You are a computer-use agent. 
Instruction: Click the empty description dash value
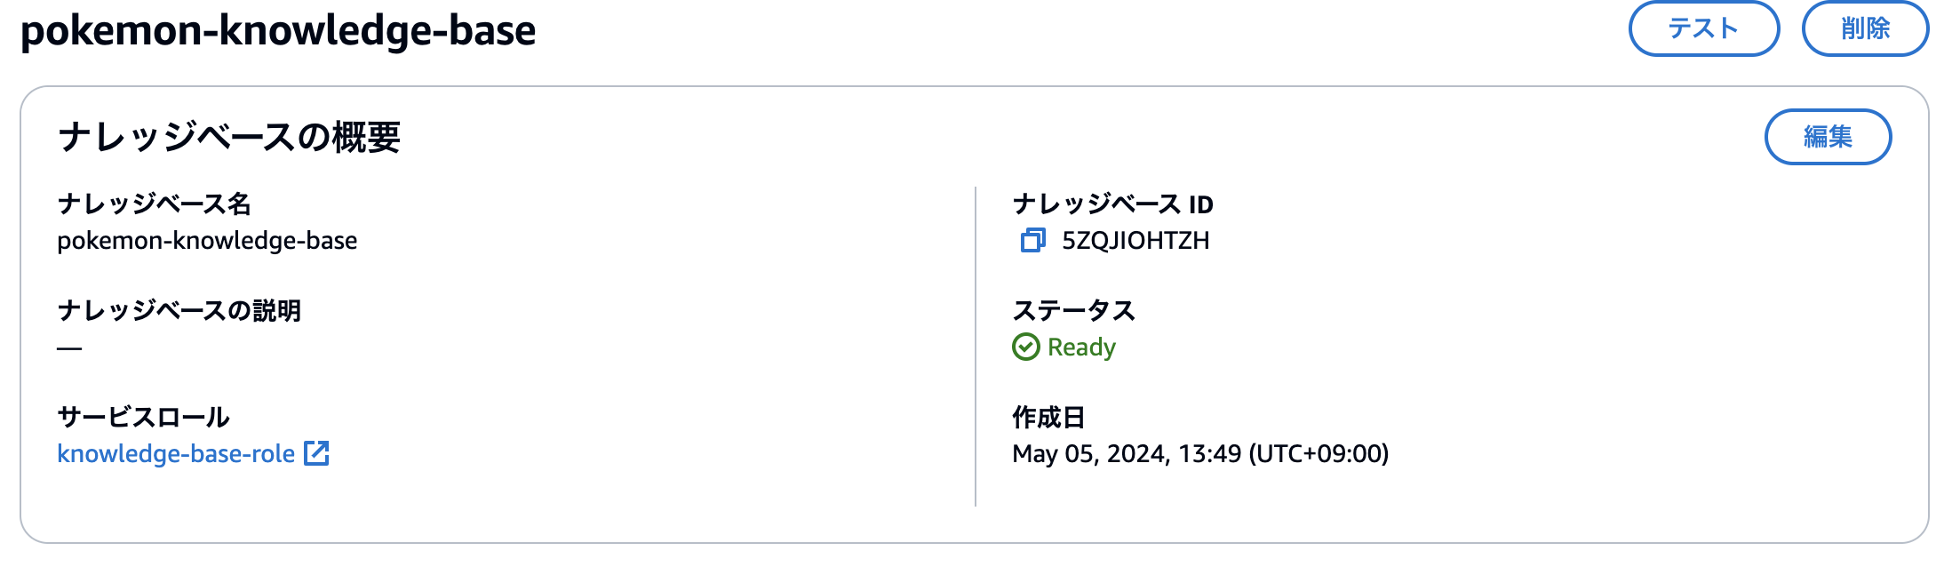tap(69, 348)
